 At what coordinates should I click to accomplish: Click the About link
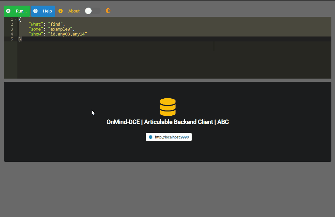point(74,11)
